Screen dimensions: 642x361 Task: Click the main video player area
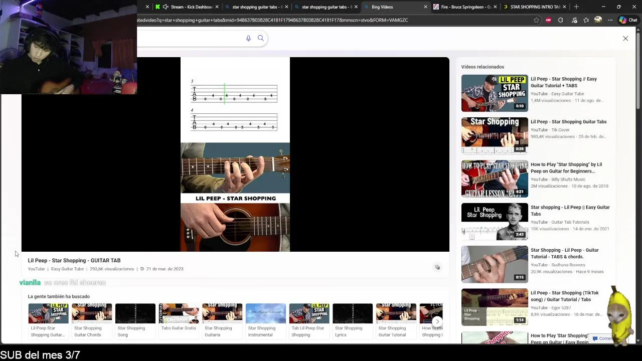click(235, 154)
